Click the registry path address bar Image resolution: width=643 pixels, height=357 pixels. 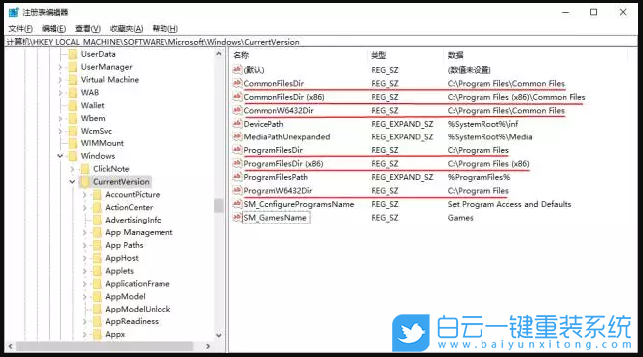pos(321,42)
